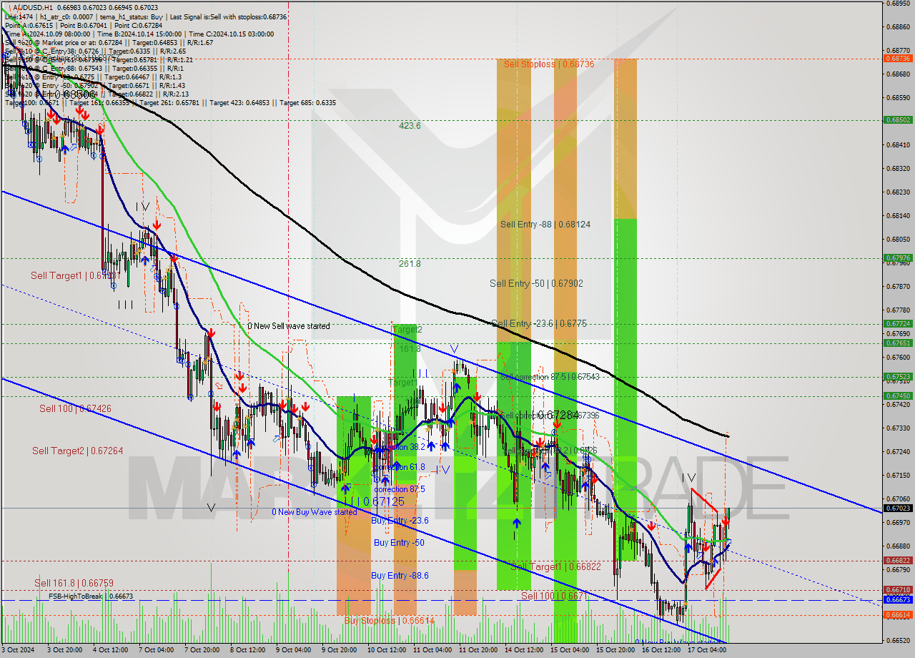The image size is (915, 658).
Task: Click the green 0.68502 price tag
Action: click(x=897, y=120)
